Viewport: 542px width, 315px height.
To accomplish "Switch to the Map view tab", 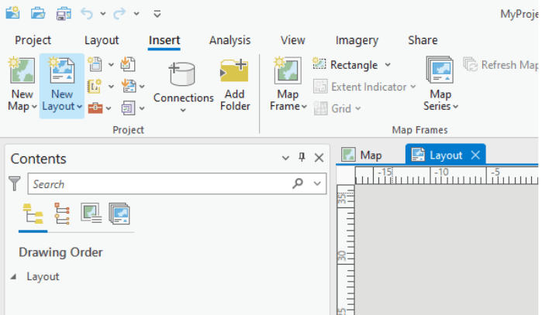I will coord(363,155).
